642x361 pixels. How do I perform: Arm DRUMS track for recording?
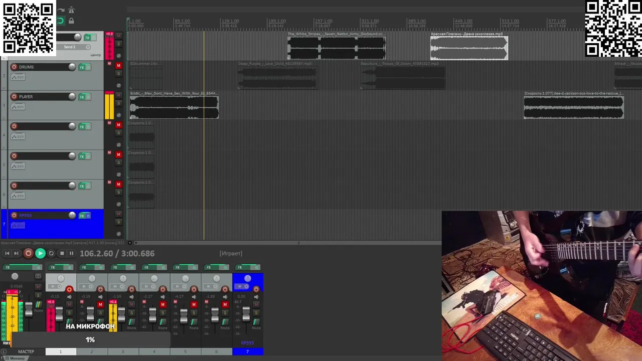tap(14, 67)
